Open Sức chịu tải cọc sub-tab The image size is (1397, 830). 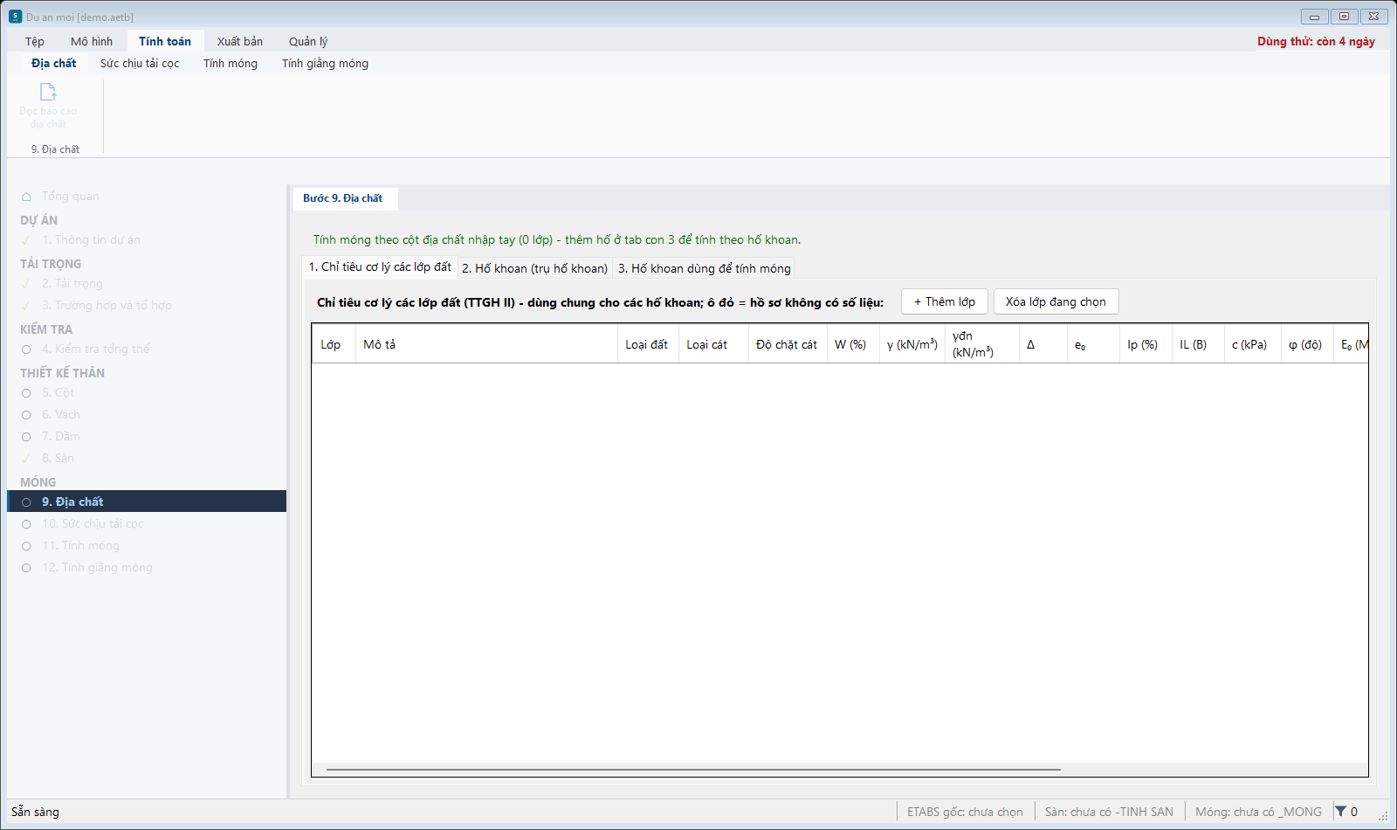coord(140,63)
